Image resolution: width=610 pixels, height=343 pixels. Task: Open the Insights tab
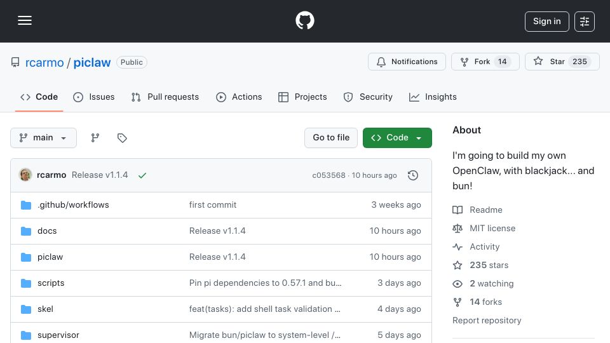point(433,97)
